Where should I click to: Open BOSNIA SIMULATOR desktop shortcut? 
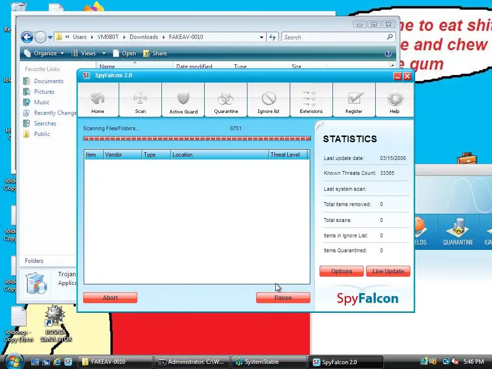pyautogui.click(x=56, y=324)
